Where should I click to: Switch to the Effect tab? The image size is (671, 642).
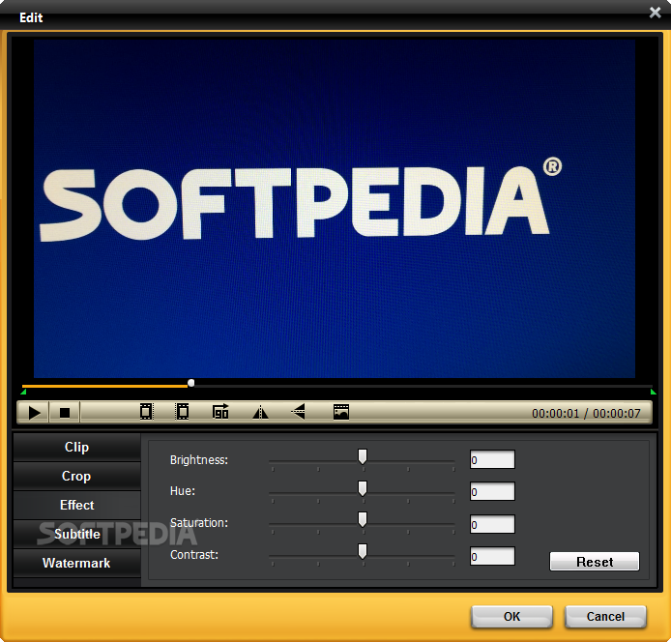click(77, 505)
